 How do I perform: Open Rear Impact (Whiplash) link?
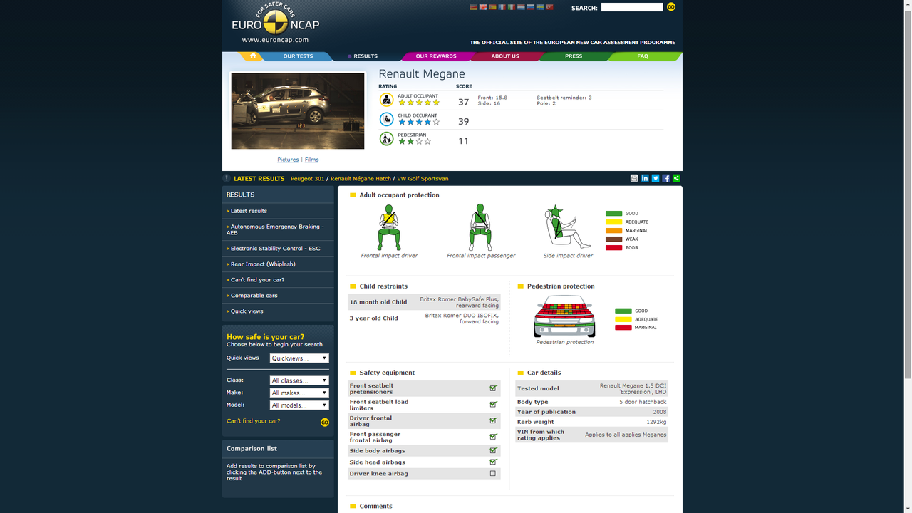pos(262,264)
